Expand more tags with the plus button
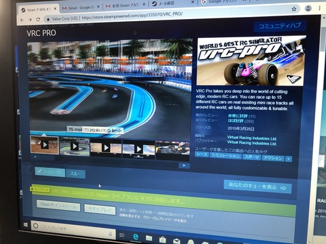 pyautogui.click(x=289, y=159)
